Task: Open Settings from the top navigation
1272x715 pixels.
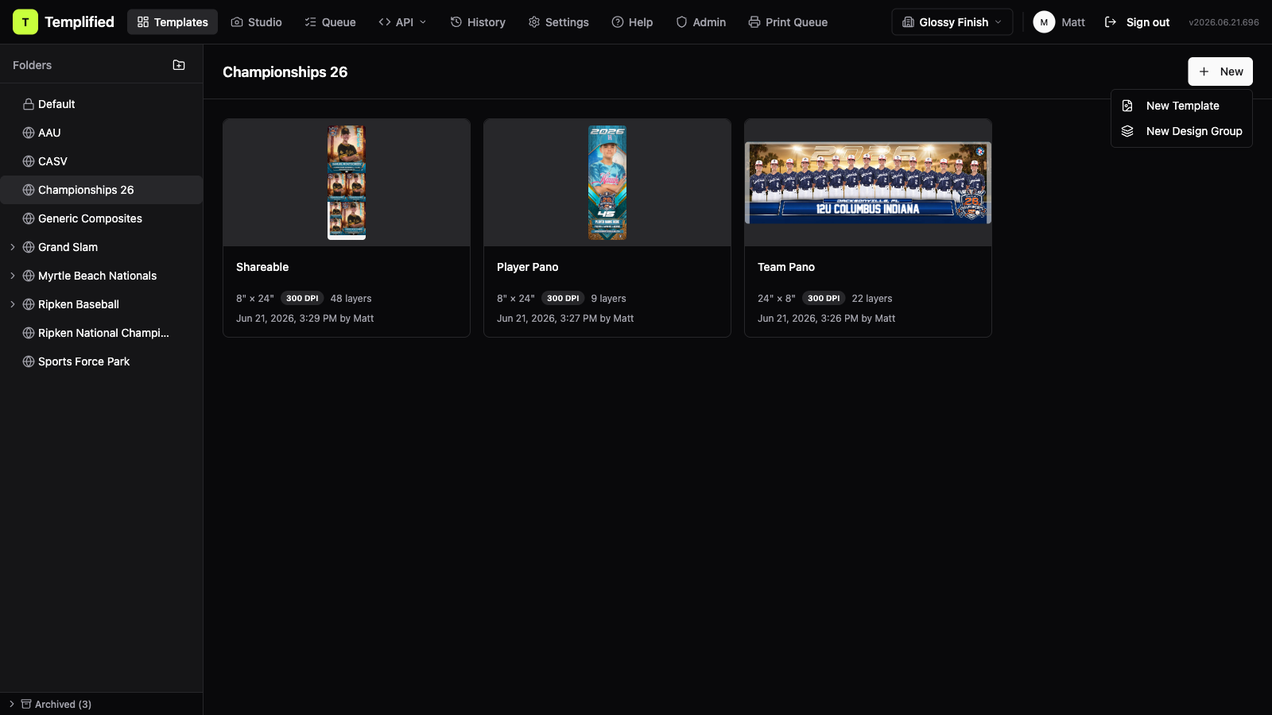Action: pos(559,22)
